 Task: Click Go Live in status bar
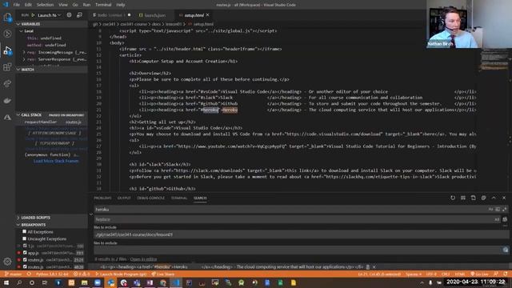(479, 274)
